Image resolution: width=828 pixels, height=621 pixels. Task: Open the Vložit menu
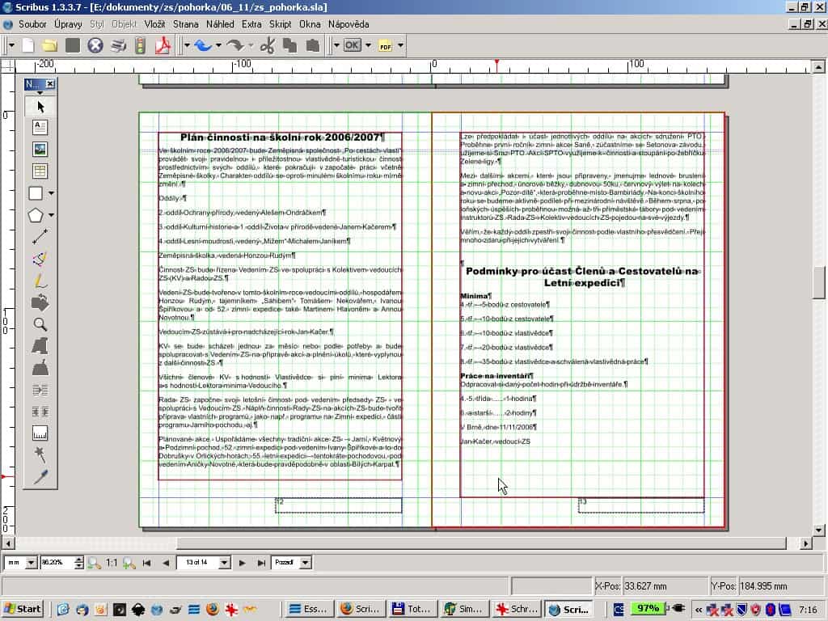coord(154,24)
